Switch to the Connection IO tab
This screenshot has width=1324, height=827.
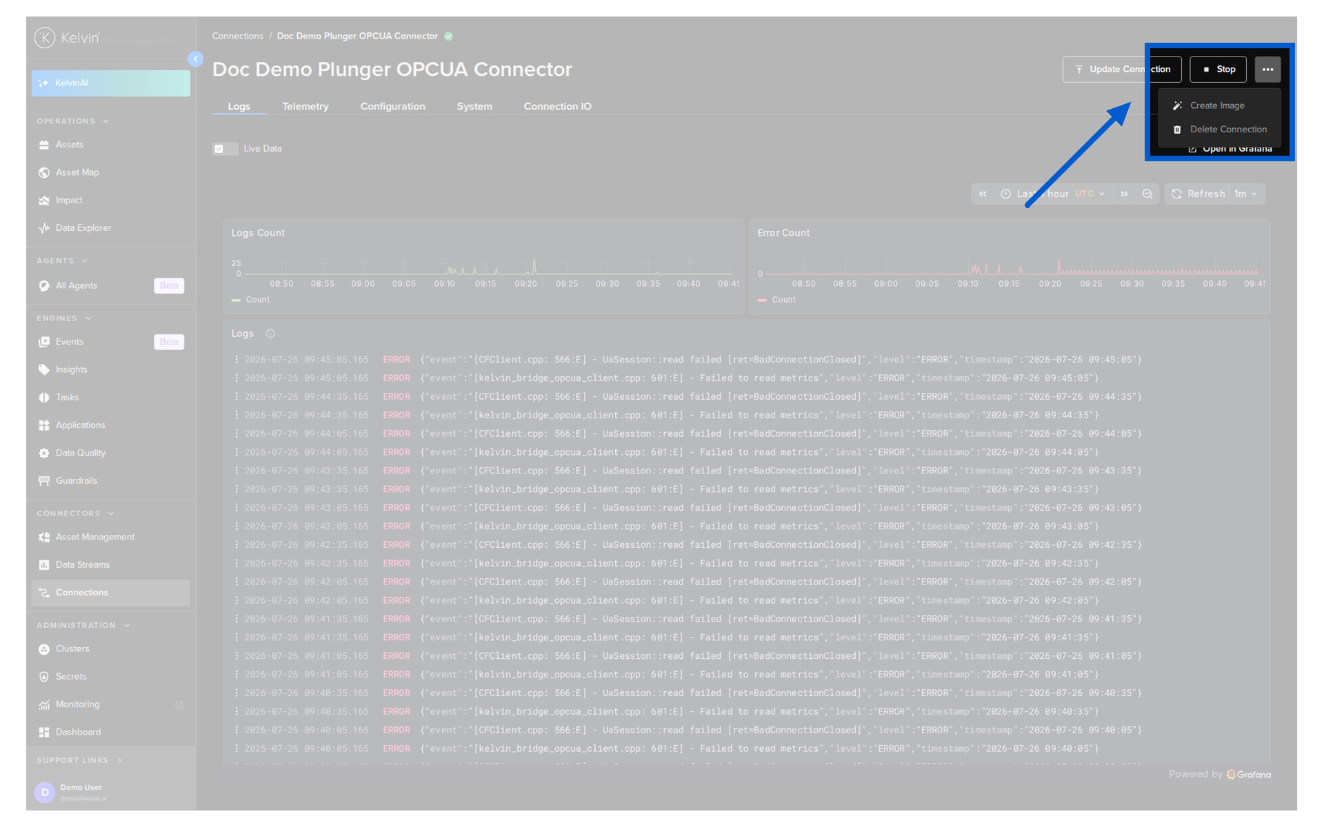pos(557,107)
